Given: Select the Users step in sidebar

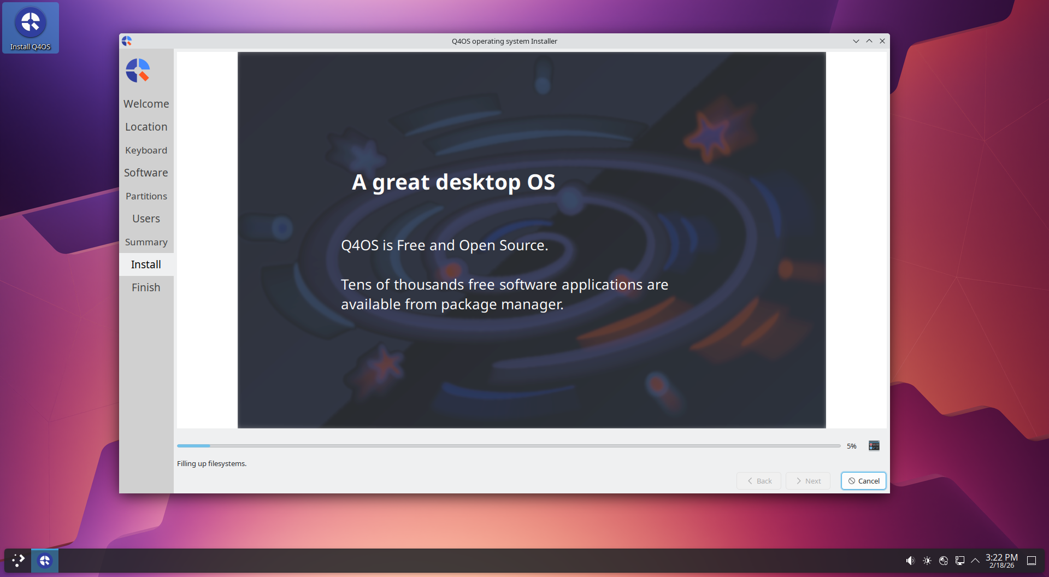Looking at the screenshot, I should pos(146,219).
